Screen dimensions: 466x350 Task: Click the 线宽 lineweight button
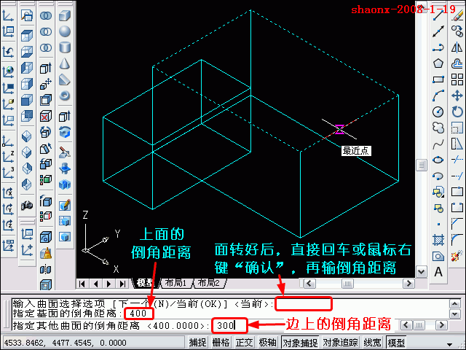(x=372, y=343)
